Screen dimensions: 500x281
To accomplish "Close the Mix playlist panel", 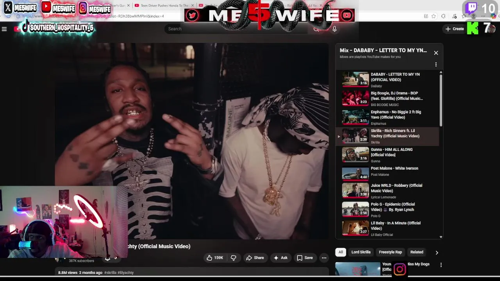I will [436, 53].
